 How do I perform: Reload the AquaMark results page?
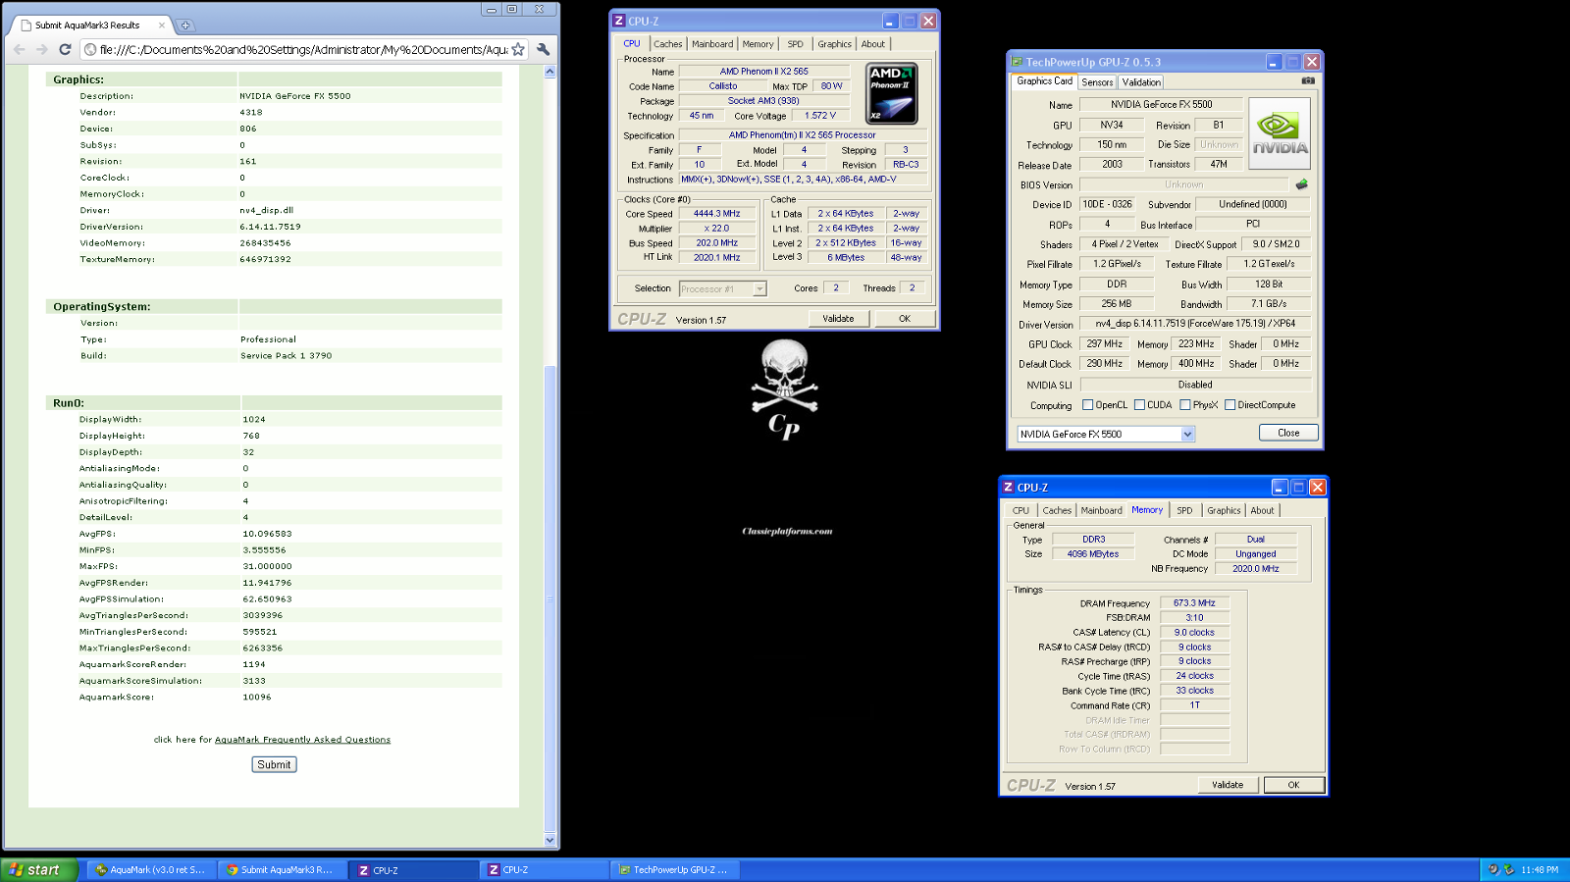tap(65, 49)
